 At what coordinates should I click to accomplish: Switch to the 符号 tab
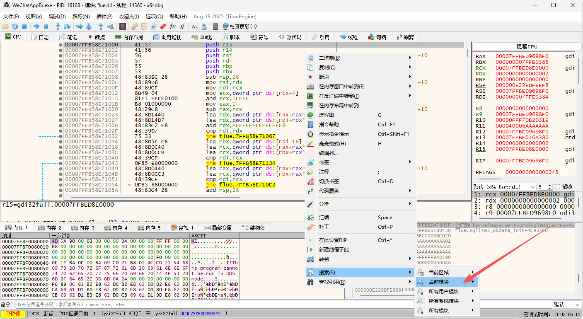pyautogui.click(x=259, y=37)
